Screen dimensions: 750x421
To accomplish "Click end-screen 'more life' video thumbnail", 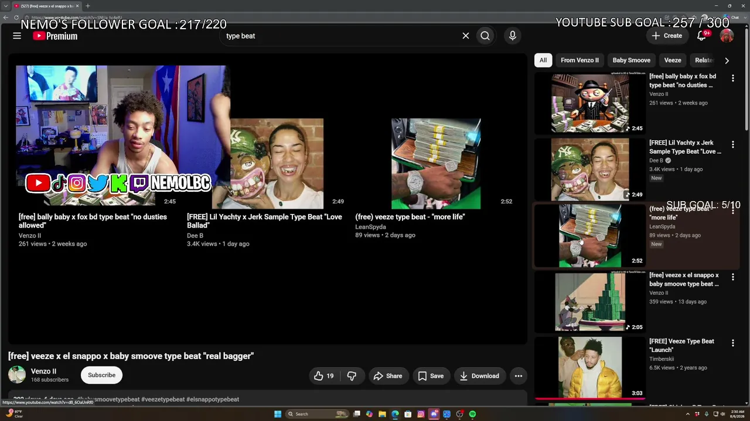I will (436, 164).
